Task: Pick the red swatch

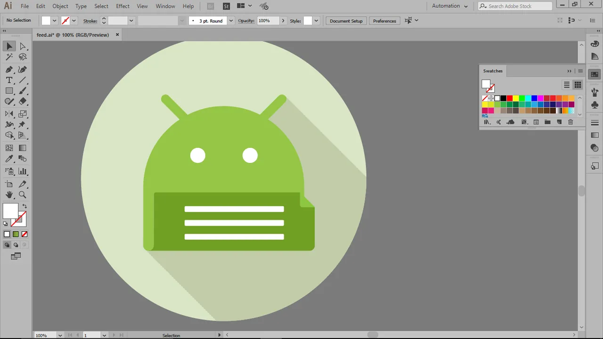Action: point(510,98)
